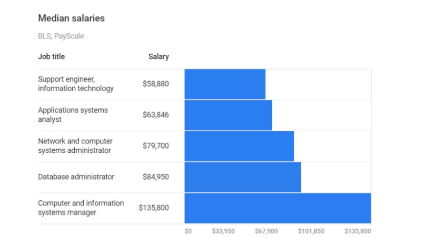Click the longest bar for systems manager
The image size is (435, 244).
[278, 208]
